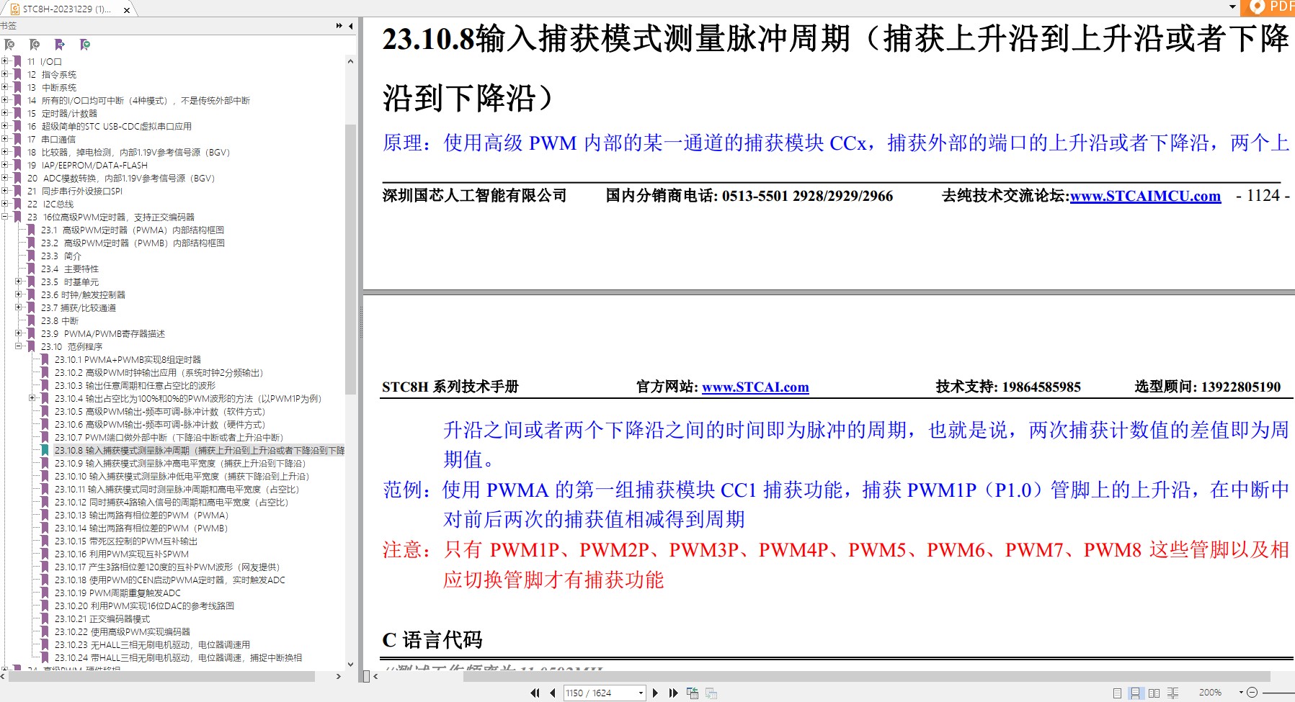Open bookmark 23.10.15 带死区控制的PWM互补输出

[126, 541]
